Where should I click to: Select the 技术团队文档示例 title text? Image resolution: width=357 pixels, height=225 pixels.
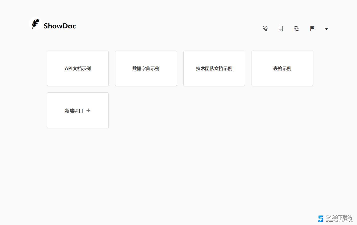click(x=214, y=69)
